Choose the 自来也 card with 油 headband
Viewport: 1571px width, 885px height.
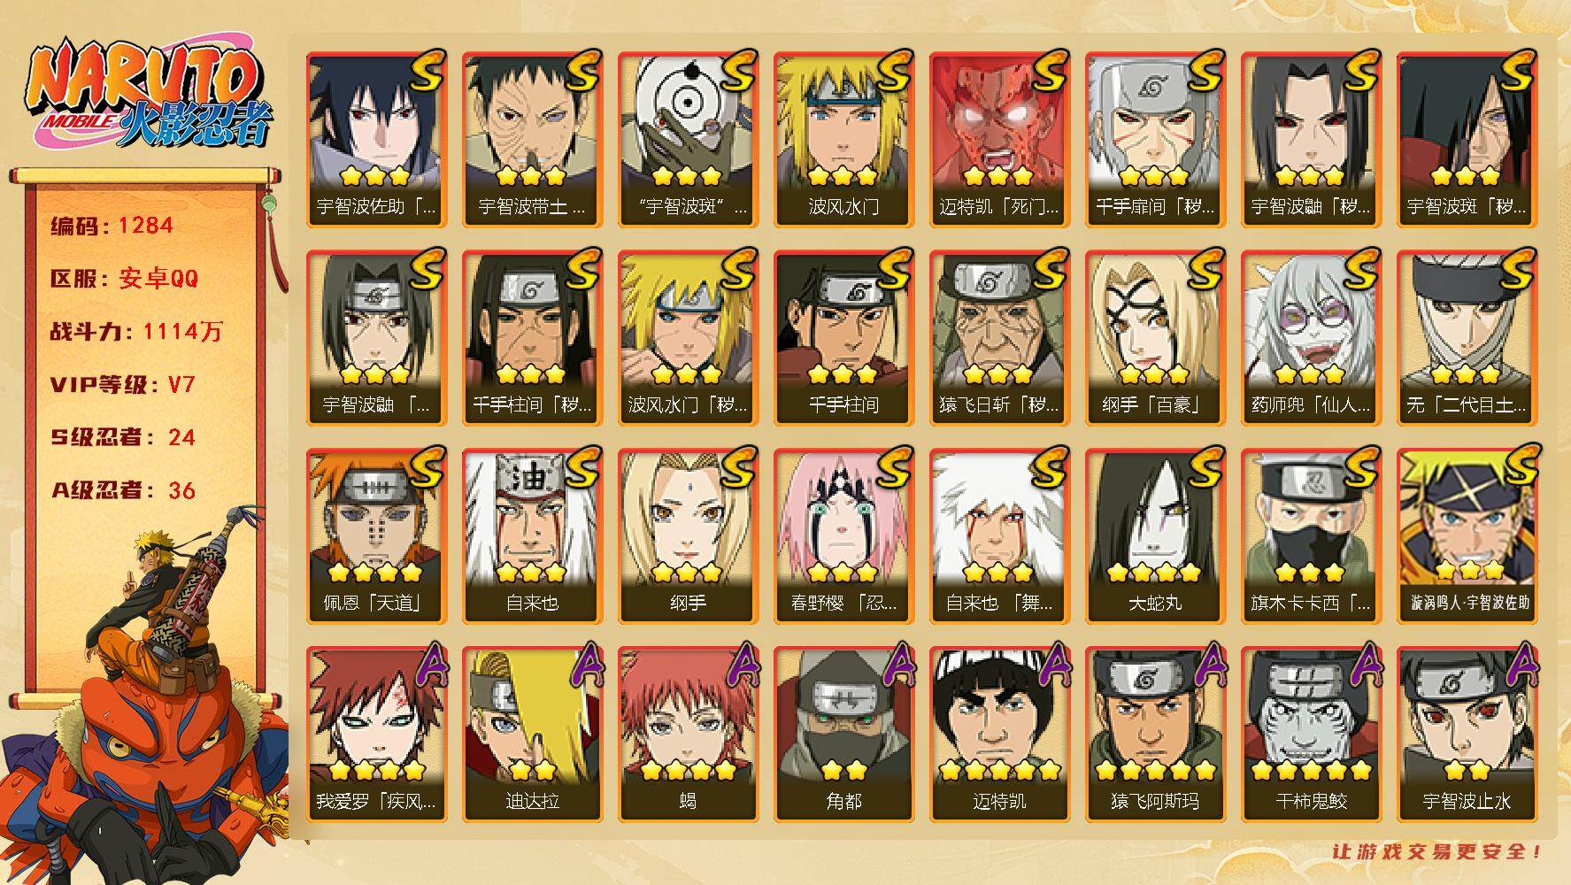pyautogui.click(x=532, y=535)
